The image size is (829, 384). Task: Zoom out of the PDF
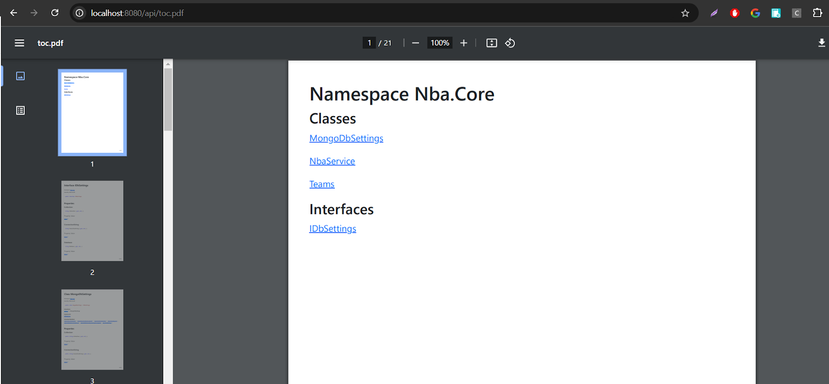pos(416,43)
